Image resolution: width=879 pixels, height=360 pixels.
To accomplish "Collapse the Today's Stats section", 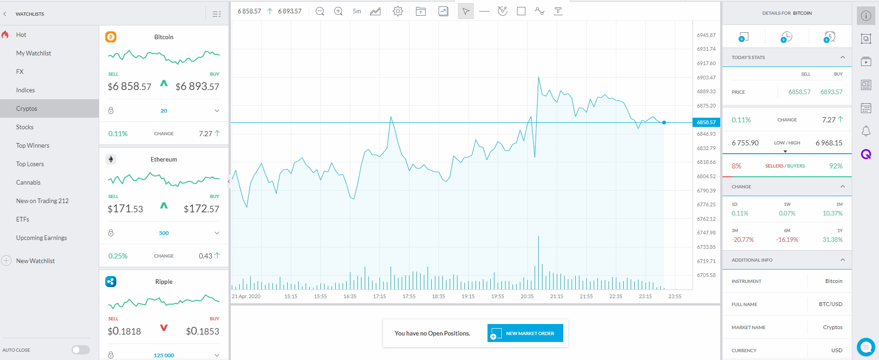I will pos(843,57).
